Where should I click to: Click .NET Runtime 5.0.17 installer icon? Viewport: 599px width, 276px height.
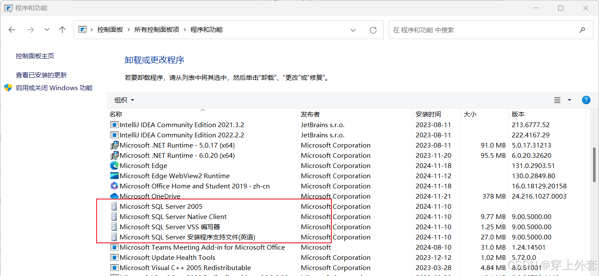114,145
